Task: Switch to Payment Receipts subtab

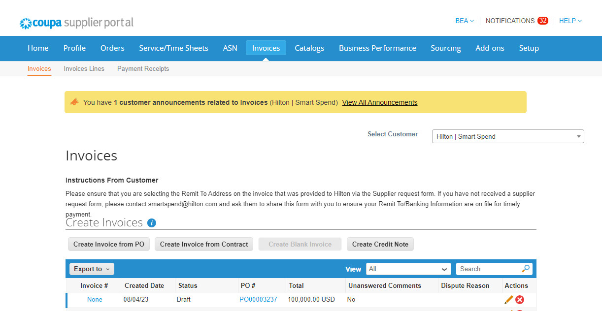Action: 143,69
